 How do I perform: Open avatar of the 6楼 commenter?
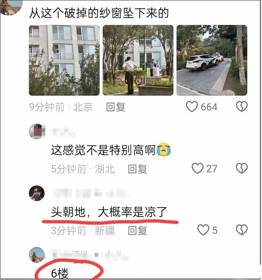pos(37,255)
